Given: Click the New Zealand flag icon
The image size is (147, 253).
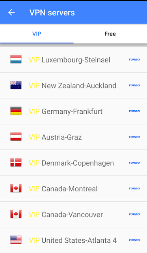Looking at the screenshot, I should tap(16, 85).
